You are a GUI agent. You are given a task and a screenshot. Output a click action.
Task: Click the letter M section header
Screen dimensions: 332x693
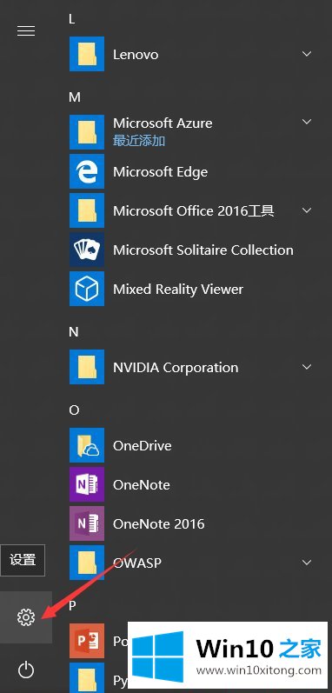[x=75, y=97]
